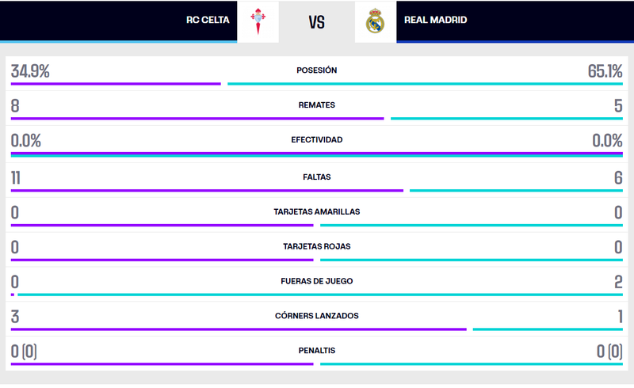Click the RC Celta club crest

[x=258, y=21]
